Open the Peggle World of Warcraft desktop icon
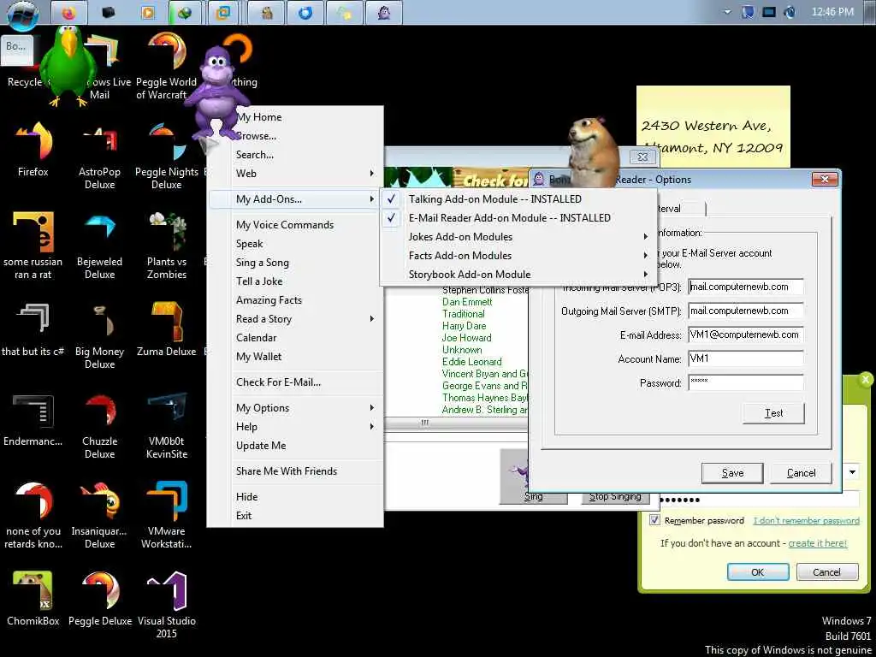 [167, 67]
